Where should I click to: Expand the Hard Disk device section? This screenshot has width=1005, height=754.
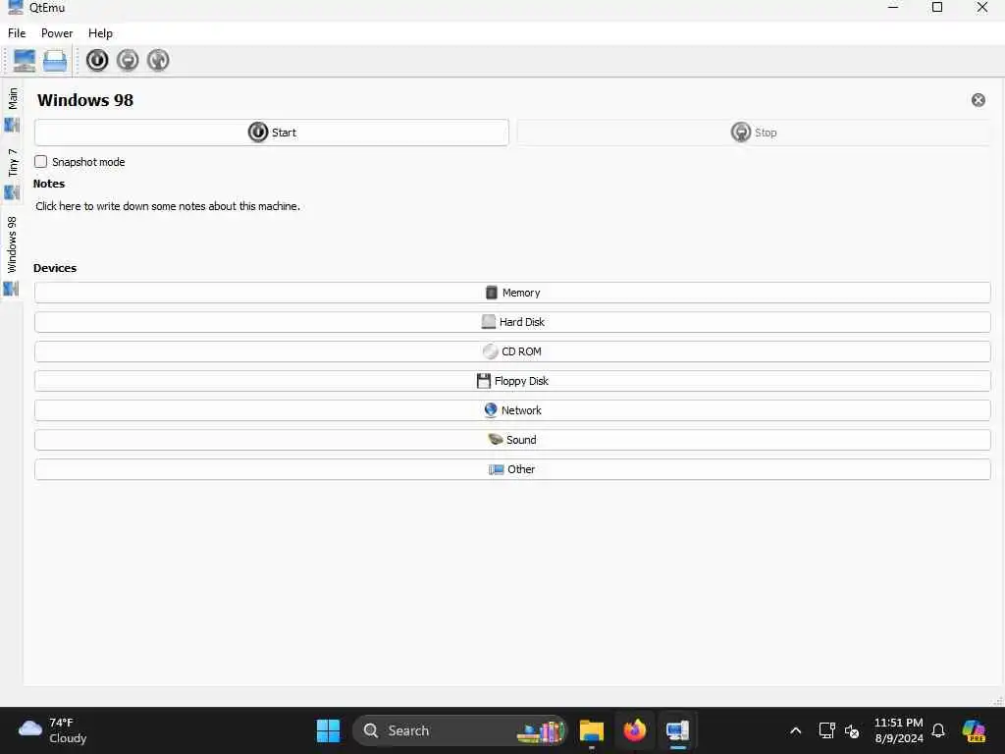(512, 322)
